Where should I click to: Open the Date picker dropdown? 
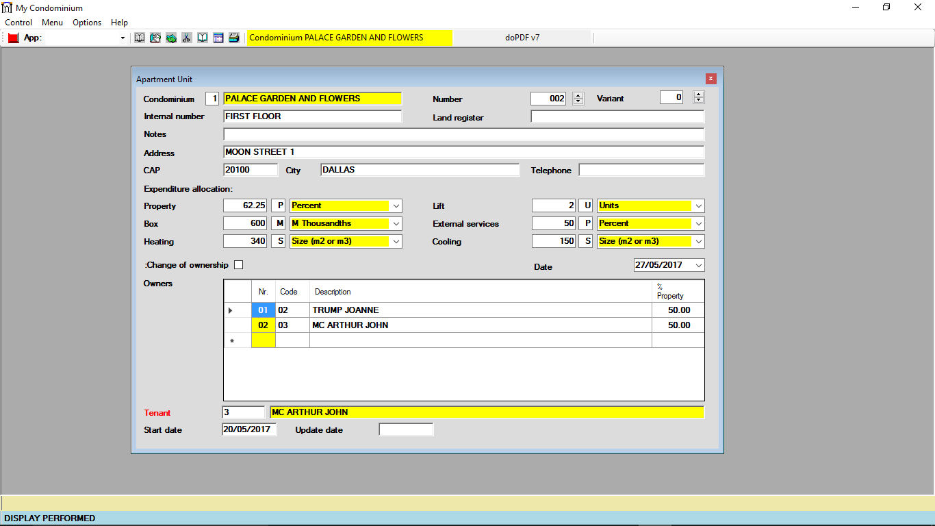click(x=698, y=265)
